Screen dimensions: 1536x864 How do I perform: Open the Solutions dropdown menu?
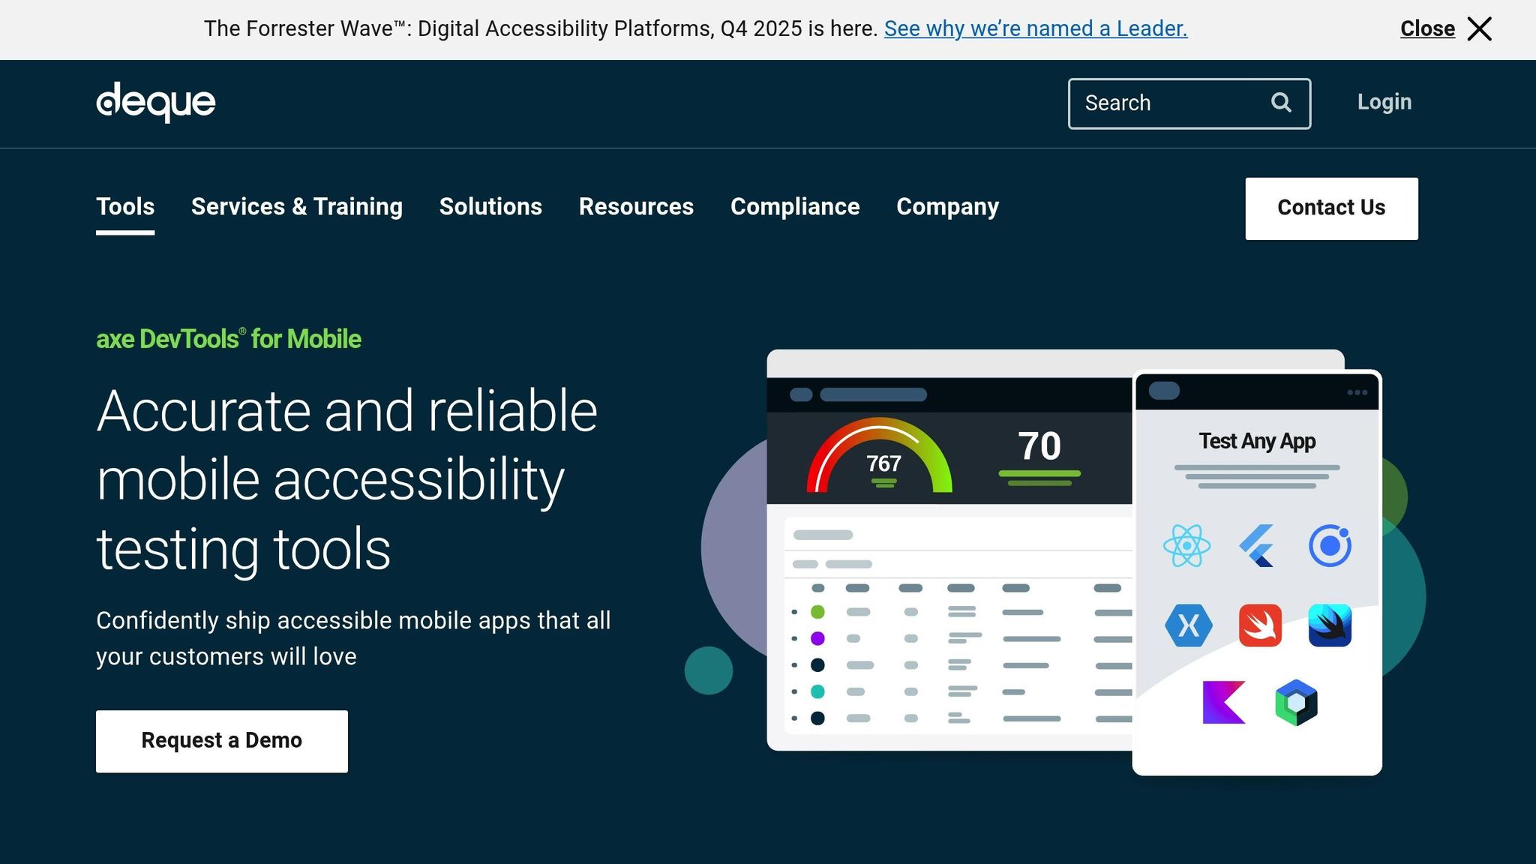point(490,207)
